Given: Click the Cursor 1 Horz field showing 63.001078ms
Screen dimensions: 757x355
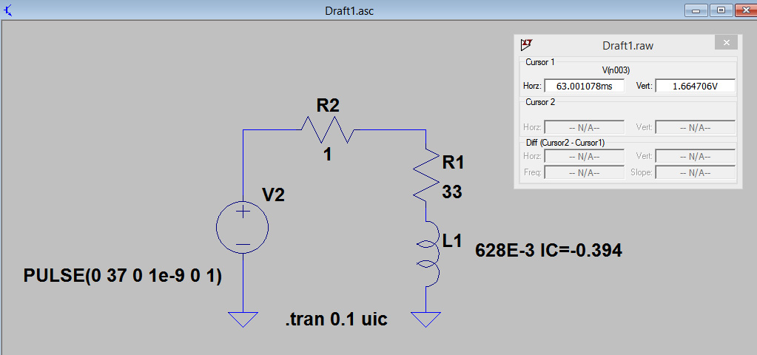Looking at the screenshot, I should point(584,87).
